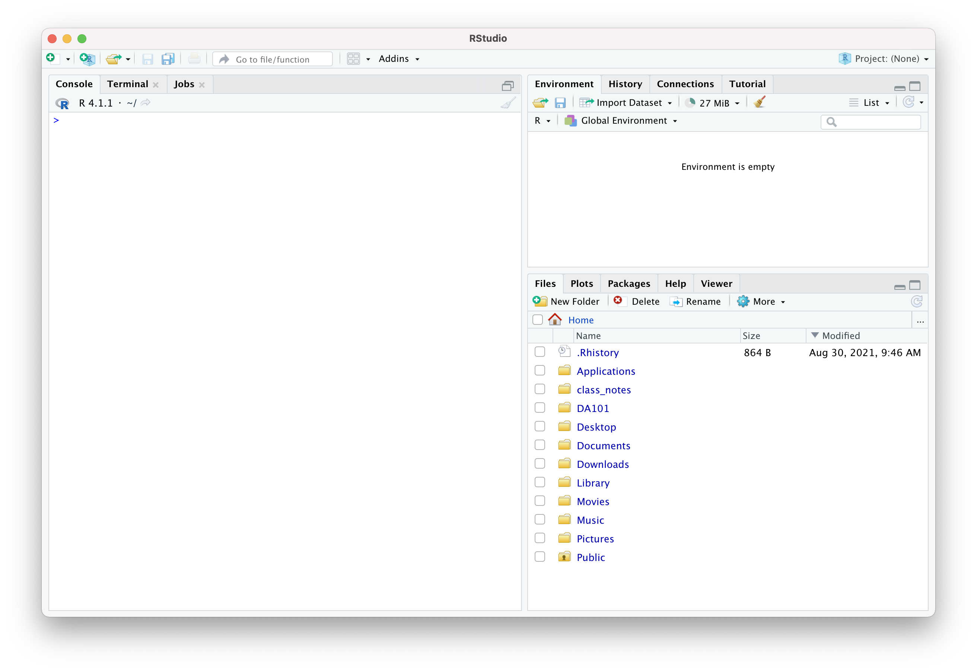Open the Project: (None) menu
The image size is (977, 672).
click(884, 58)
